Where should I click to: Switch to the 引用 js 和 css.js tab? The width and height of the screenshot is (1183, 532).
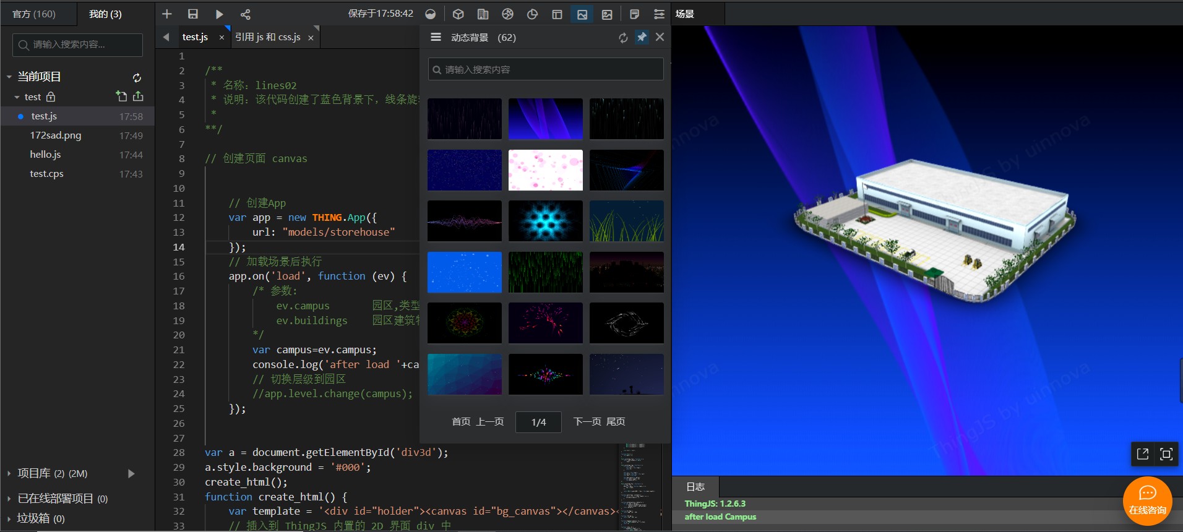(268, 37)
